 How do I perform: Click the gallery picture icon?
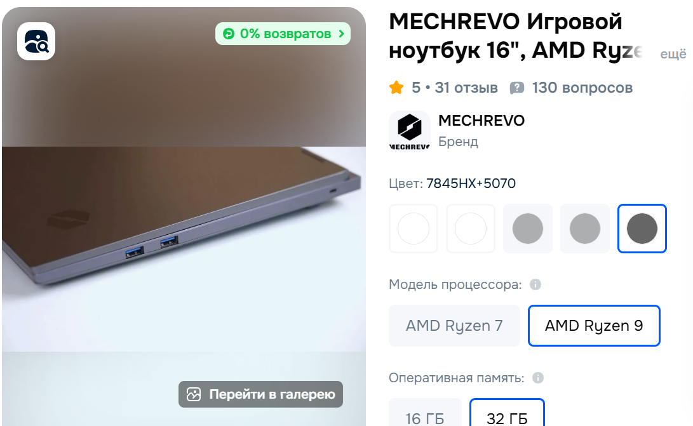coord(194,394)
